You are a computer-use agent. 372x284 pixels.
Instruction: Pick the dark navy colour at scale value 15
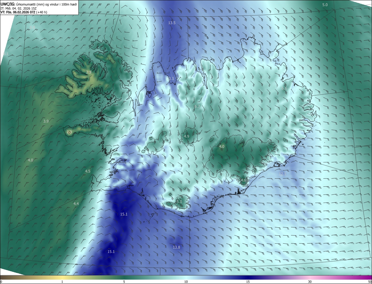tap(248, 277)
